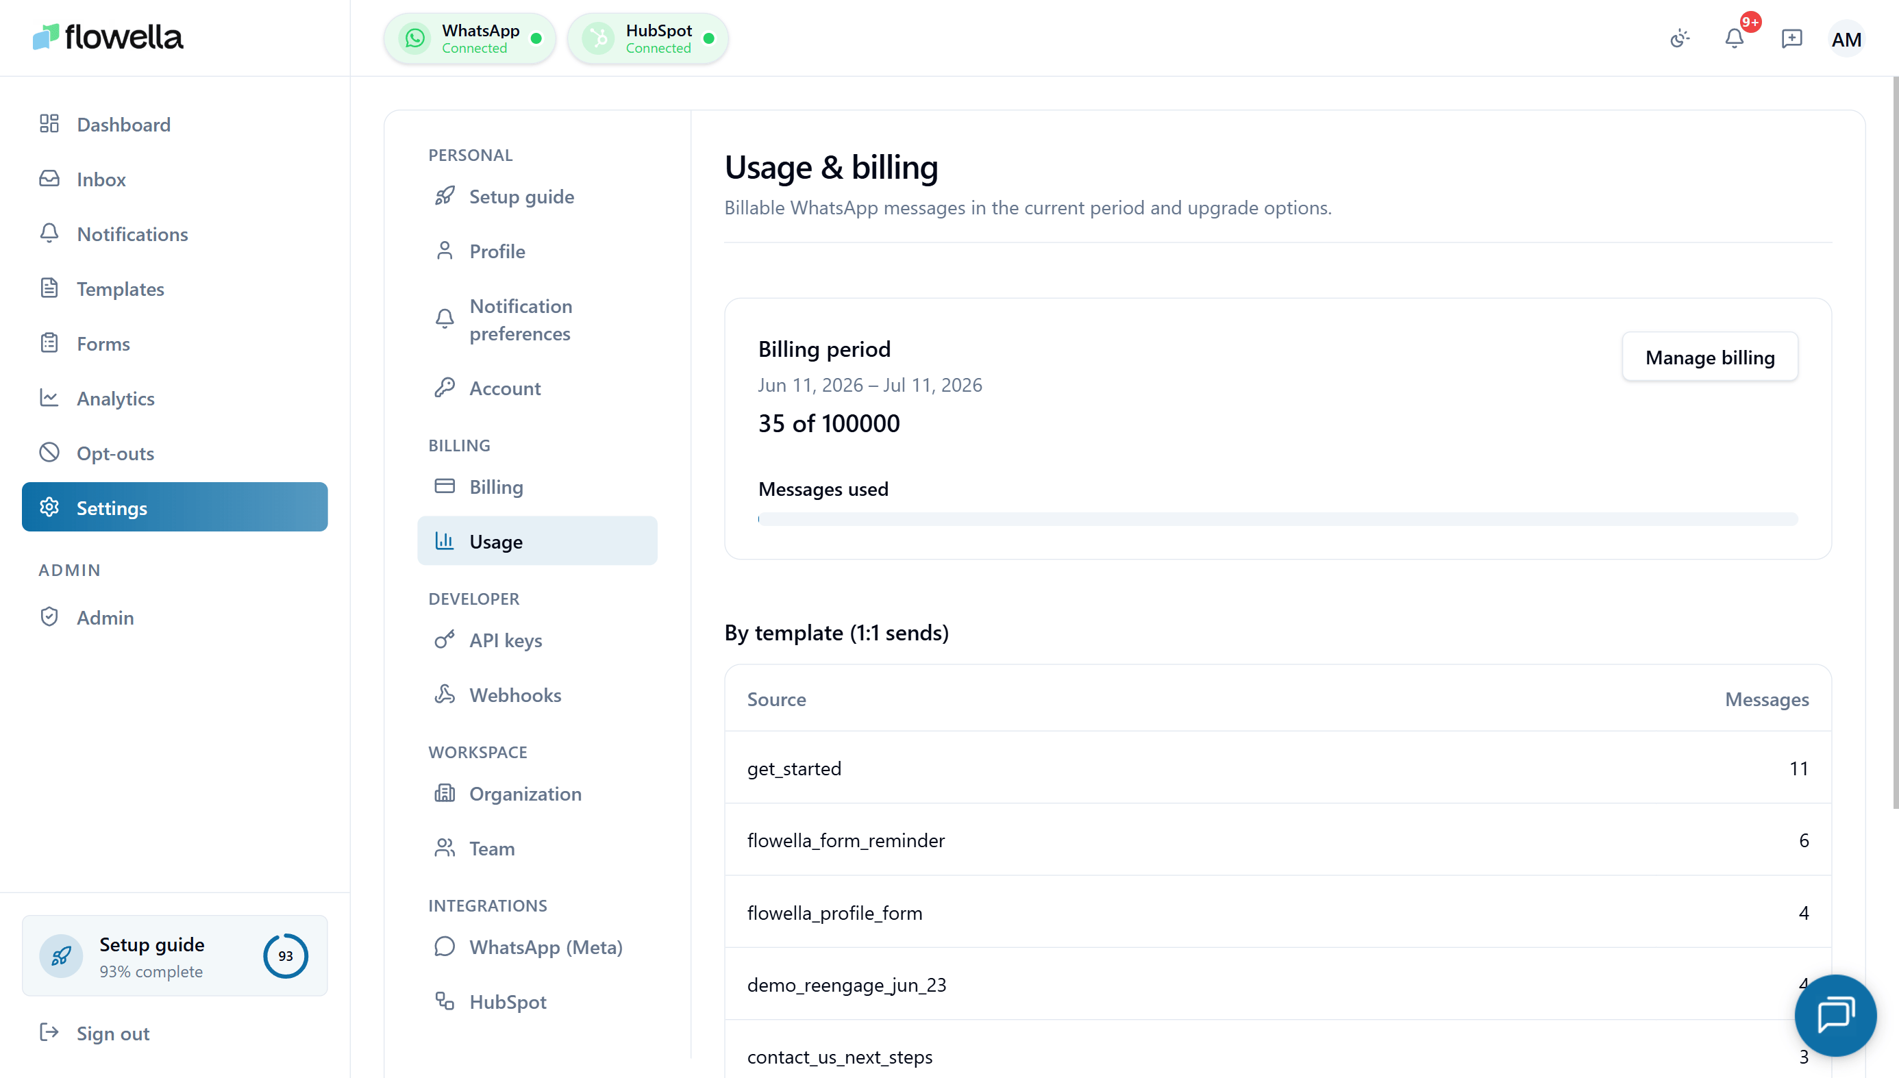1899x1078 pixels.
Task: Select the flowella_profile_form row
Action: coord(1278,912)
